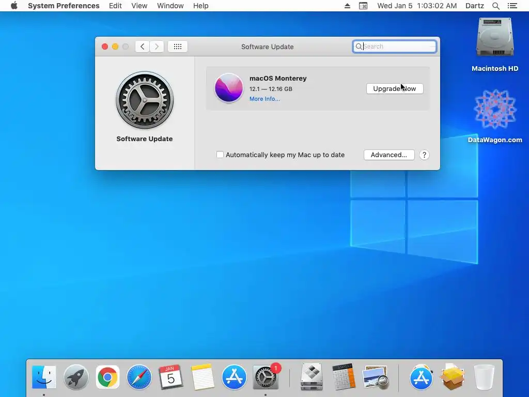Click the Search field in Software Update
This screenshot has height=397, width=529.
pos(394,47)
